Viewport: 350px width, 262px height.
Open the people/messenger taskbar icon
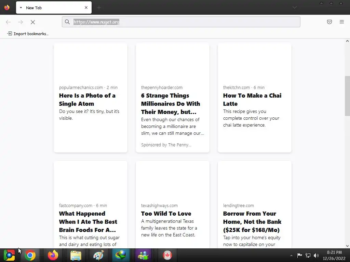[x=143, y=255]
